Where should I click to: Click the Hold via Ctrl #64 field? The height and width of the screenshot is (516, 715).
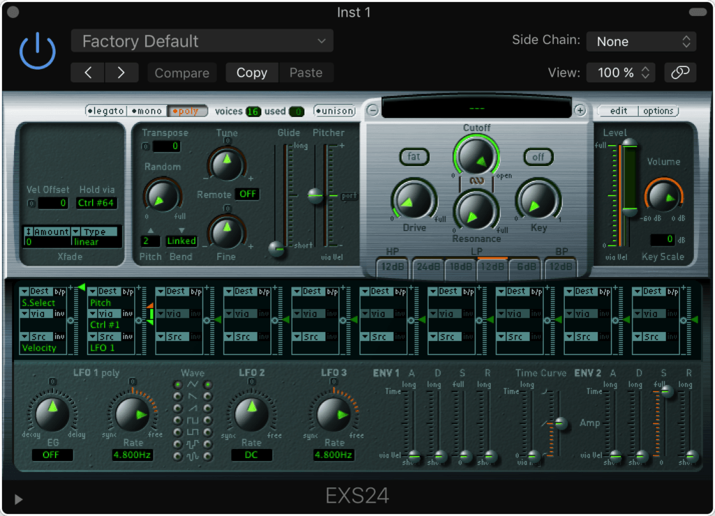point(96,203)
